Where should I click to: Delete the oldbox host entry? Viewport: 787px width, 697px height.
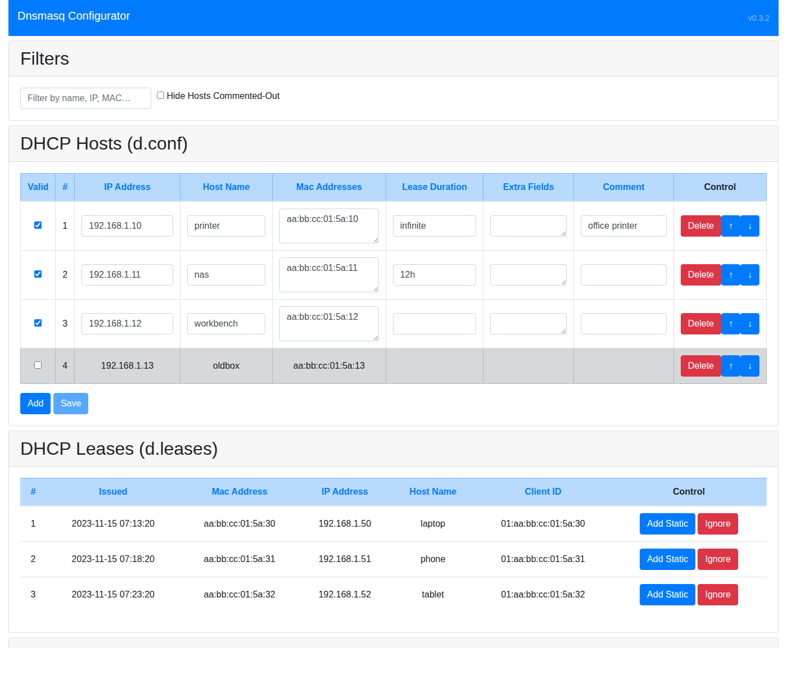[x=700, y=366]
